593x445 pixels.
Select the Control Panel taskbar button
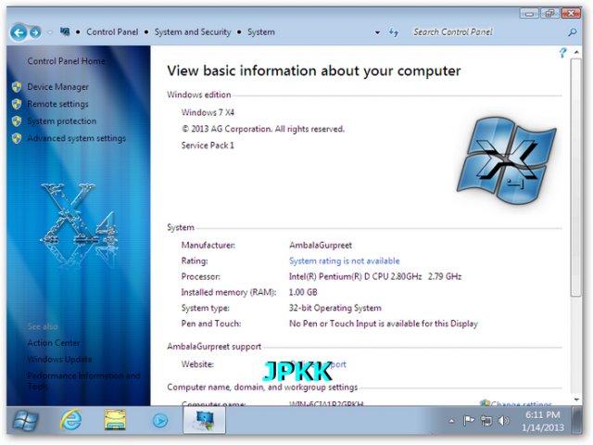tap(204, 421)
